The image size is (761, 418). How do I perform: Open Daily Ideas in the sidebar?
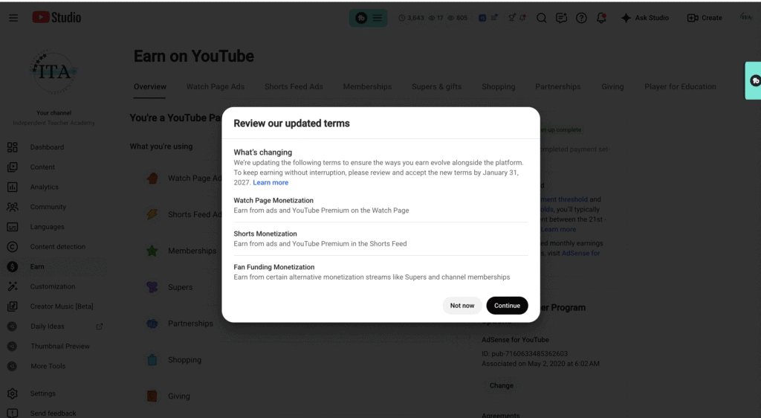coord(48,327)
